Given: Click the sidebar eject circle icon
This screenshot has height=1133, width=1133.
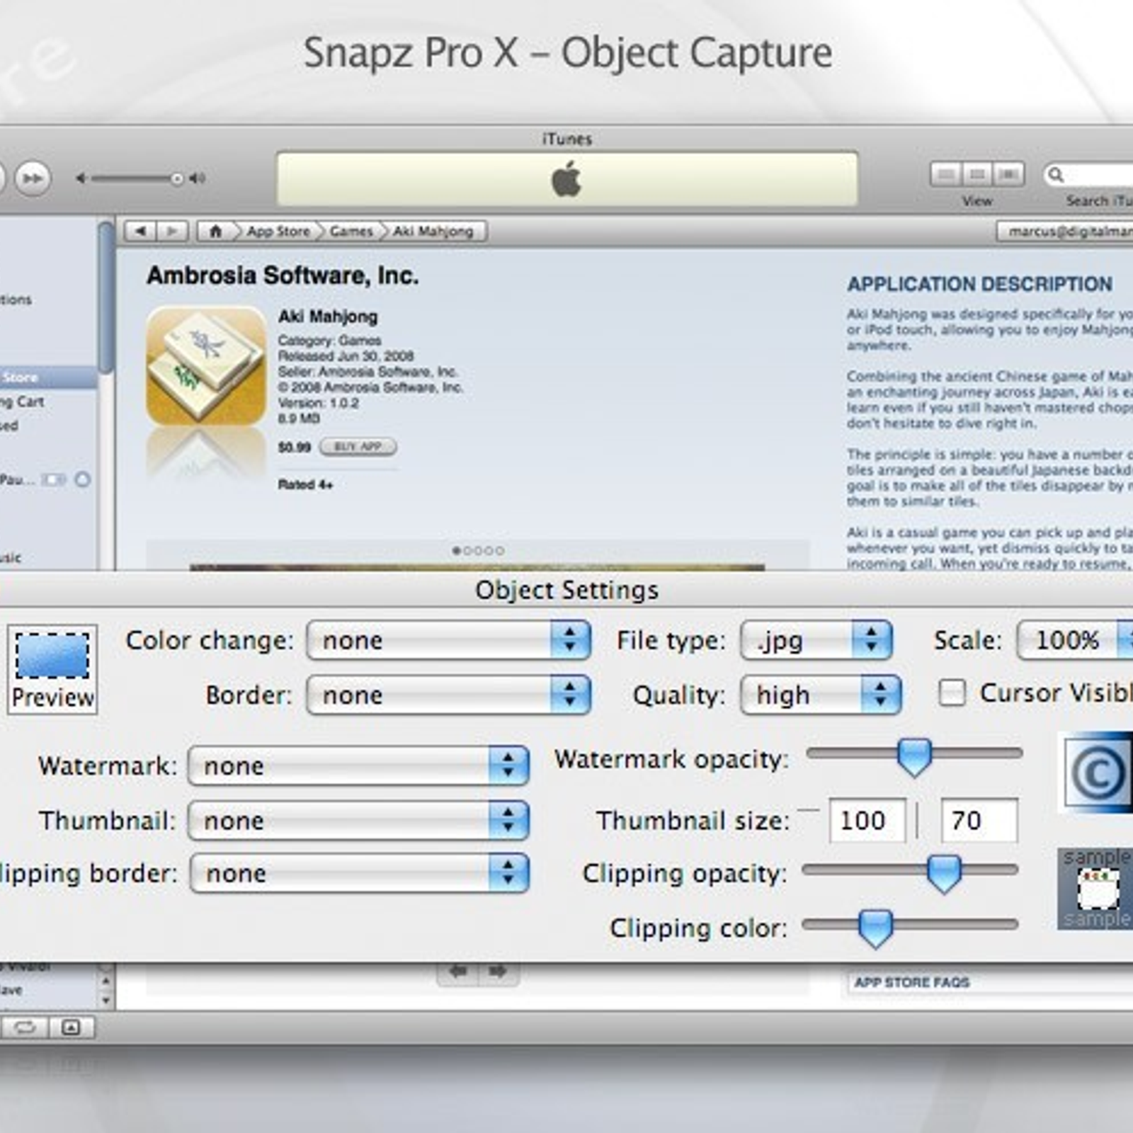Looking at the screenshot, I should pos(82,479).
